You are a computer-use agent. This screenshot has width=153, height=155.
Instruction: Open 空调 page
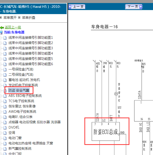click(x=12, y=133)
